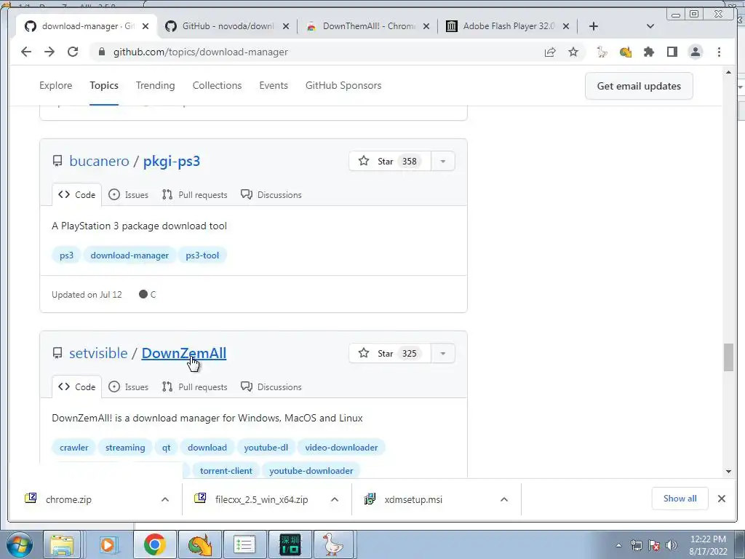The image size is (745, 559).
Task: Open the Collections navigation item
Action: tap(217, 86)
